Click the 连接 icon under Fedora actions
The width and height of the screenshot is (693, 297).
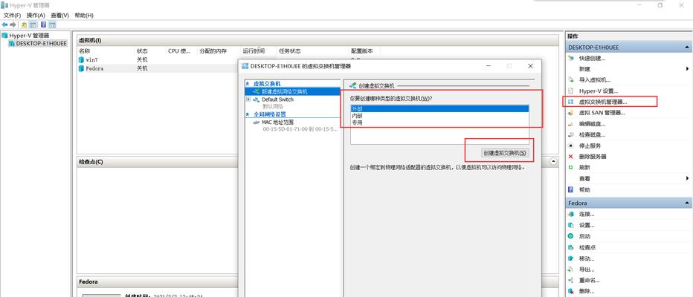[x=570, y=214]
